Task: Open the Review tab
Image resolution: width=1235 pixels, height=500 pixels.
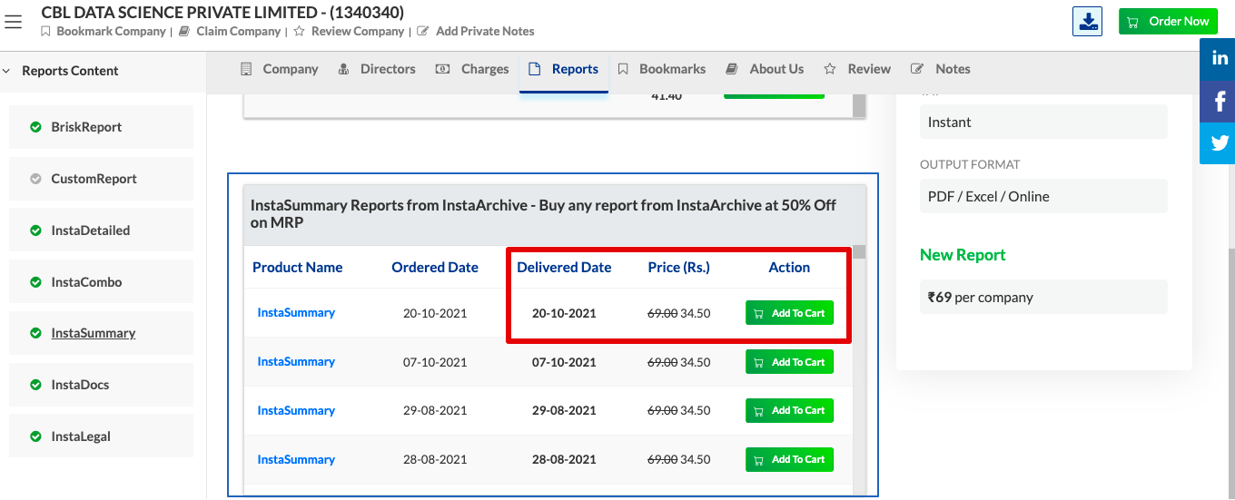Action: [857, 69]
